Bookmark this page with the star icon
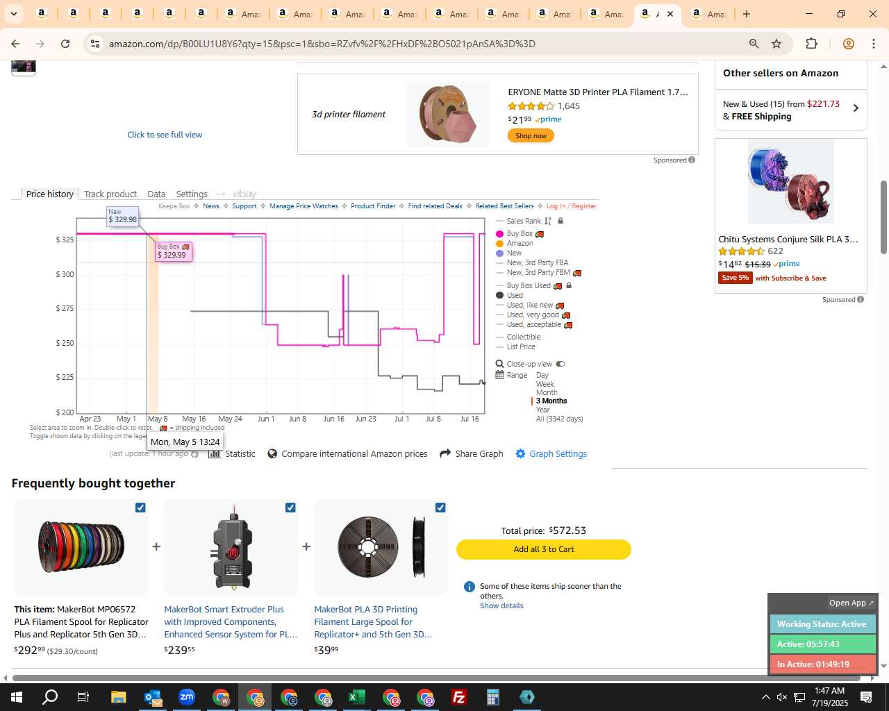889x711 pixels. [776, 44]
